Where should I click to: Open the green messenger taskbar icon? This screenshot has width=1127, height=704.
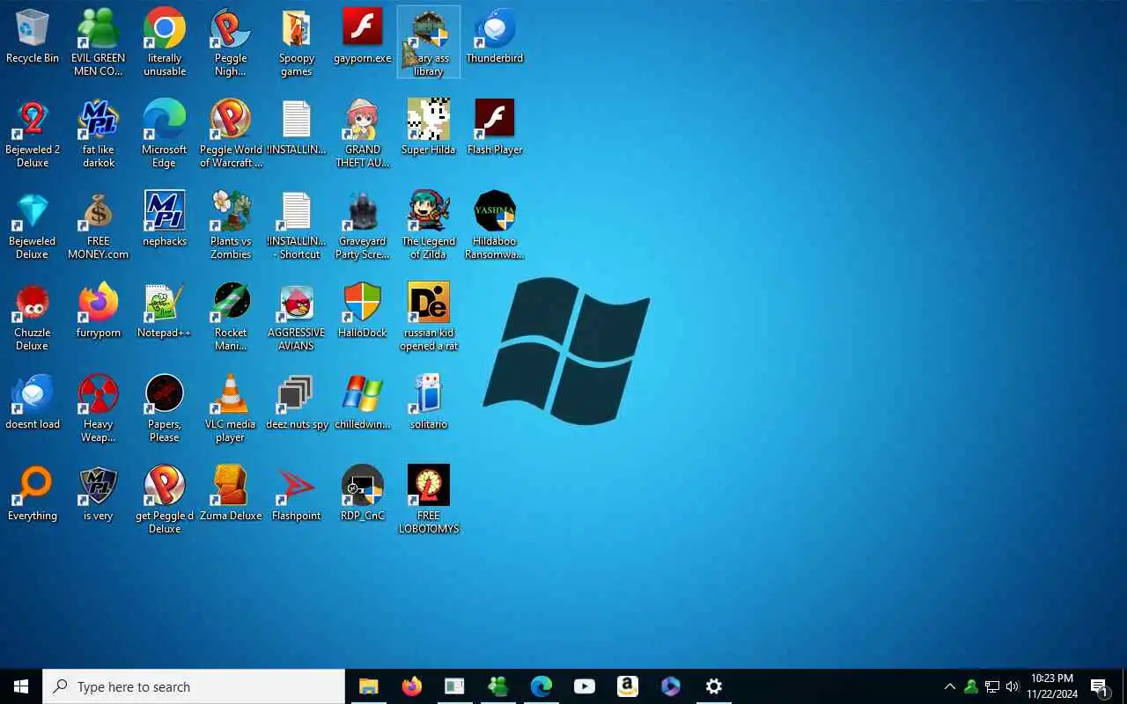(x=498, y=686)
